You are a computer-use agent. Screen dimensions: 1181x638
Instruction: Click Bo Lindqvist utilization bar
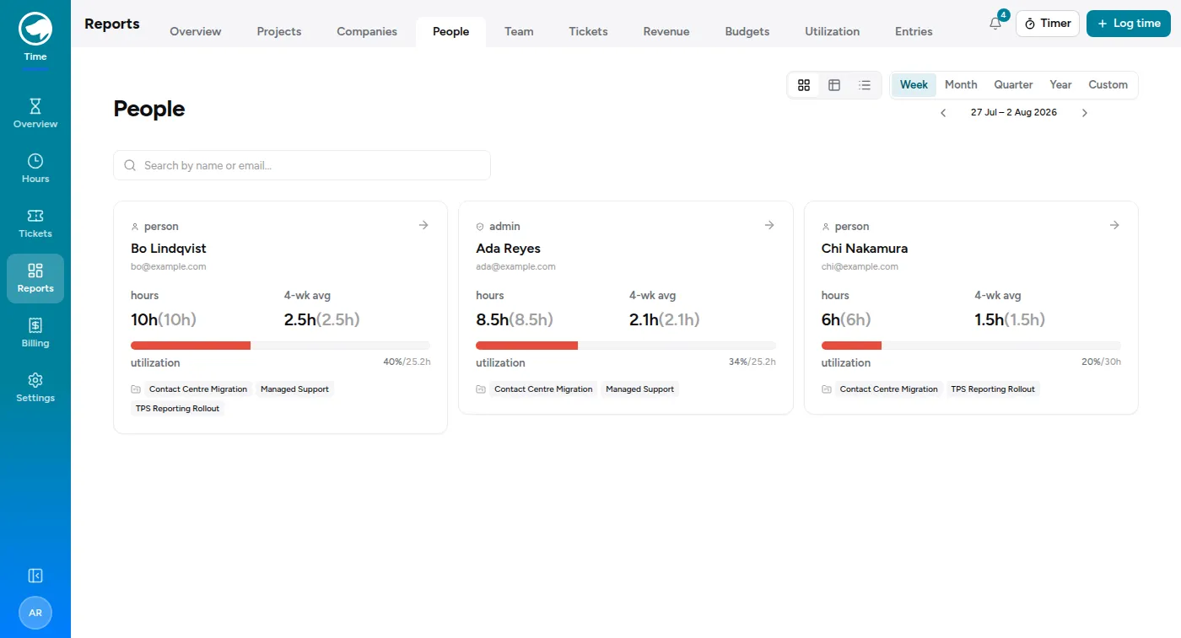pos(280,346)
